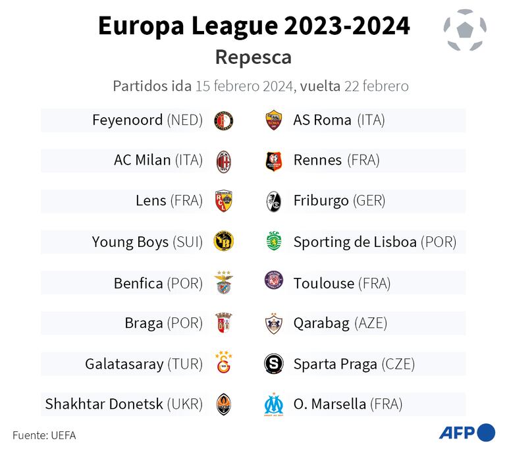The height and width of the screenshot is (451, 507).
Task: Click the Sporting de Lisboa crest
Action: [273, 242]
